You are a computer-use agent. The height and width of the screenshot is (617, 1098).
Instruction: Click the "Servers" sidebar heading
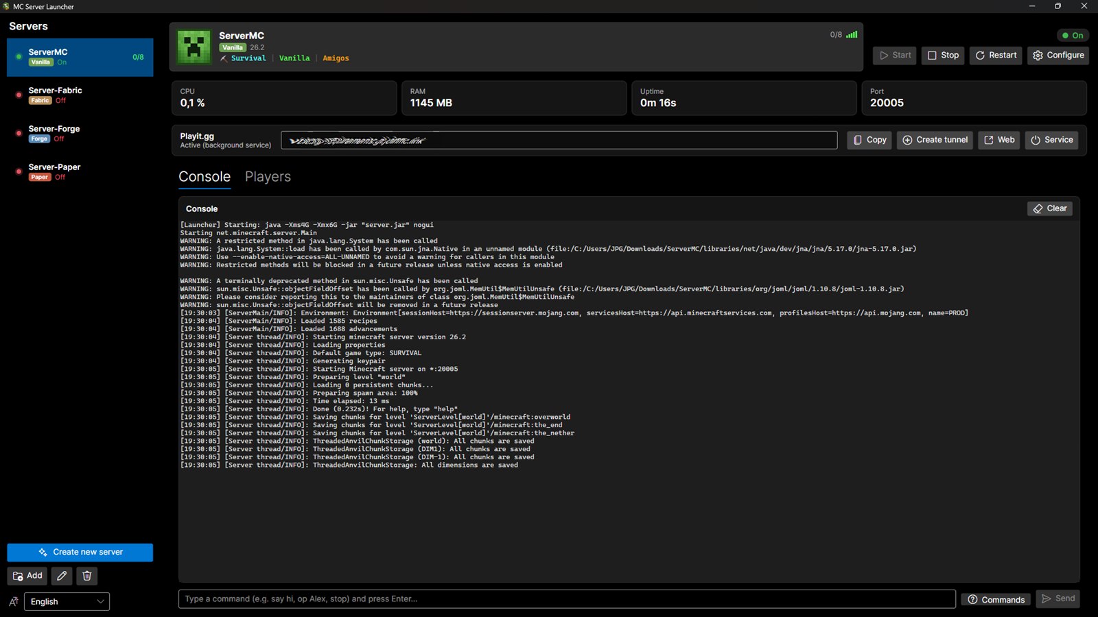click(x=28, y=26)
